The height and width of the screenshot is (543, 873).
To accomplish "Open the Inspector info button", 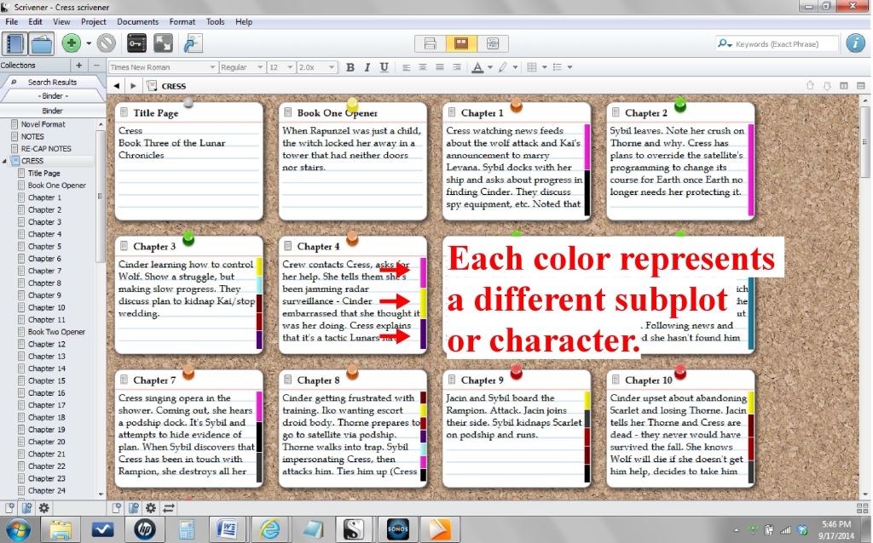I will coord(856,43).
